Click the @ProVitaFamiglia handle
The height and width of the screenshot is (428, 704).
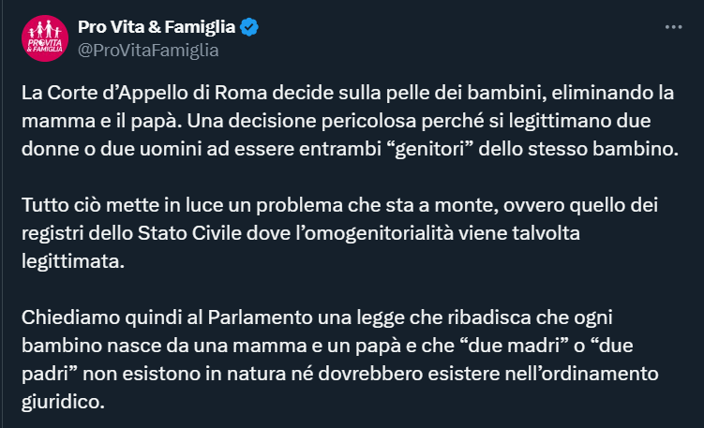point(148,51)
